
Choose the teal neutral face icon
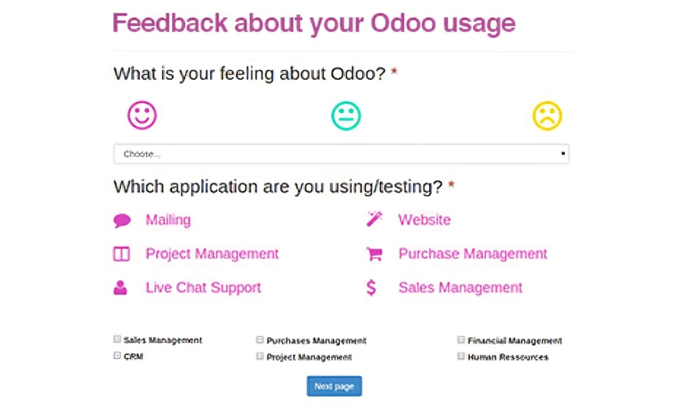pyautogui.click(x=346, y=116)
